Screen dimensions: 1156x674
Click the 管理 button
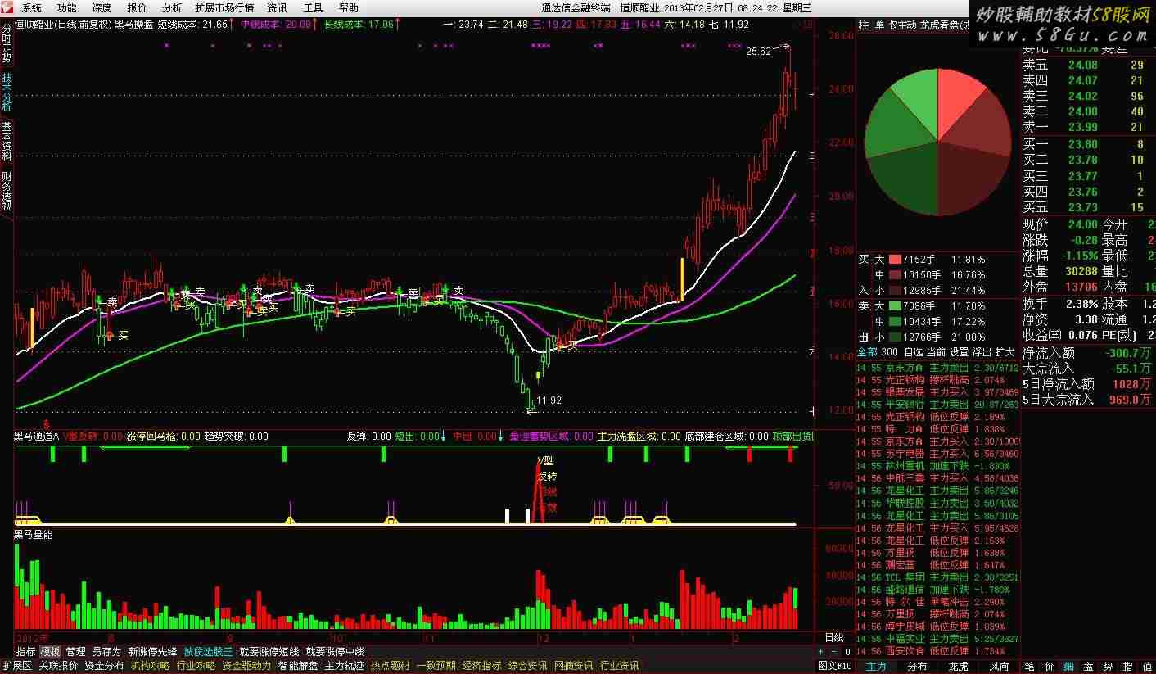click(75, 652)
